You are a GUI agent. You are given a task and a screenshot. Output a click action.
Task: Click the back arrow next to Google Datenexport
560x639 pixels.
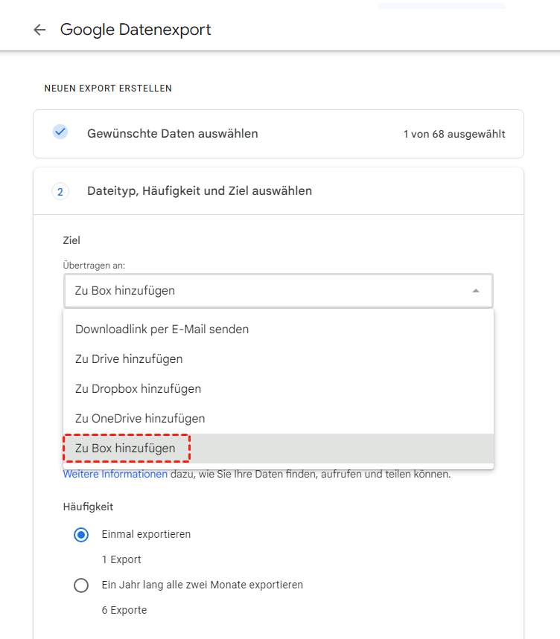pos(39,30)
